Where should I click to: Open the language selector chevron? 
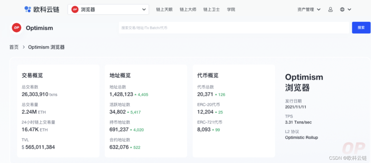[350, 9]
